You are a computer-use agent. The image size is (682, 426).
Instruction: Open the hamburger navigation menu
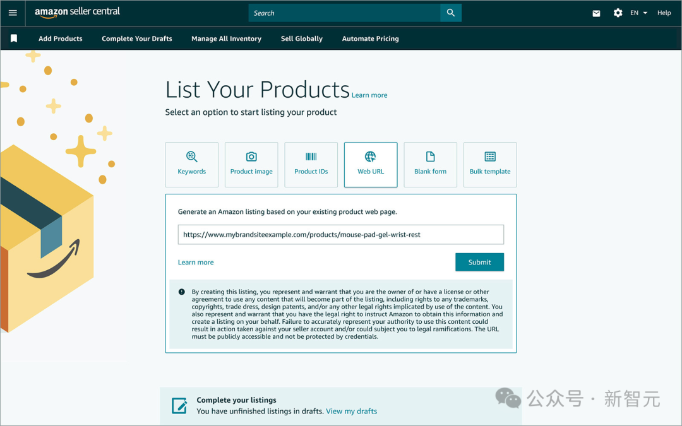13,13
